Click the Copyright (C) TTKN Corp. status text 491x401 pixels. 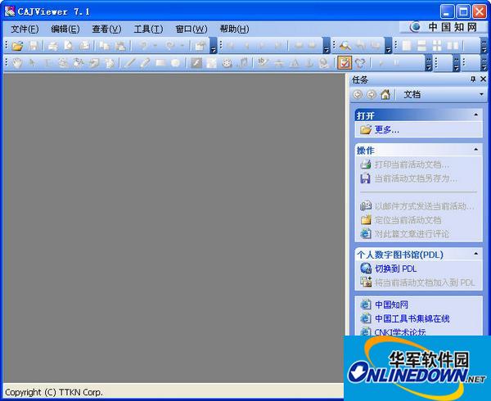pyautogui.click(x=54, y=392)
